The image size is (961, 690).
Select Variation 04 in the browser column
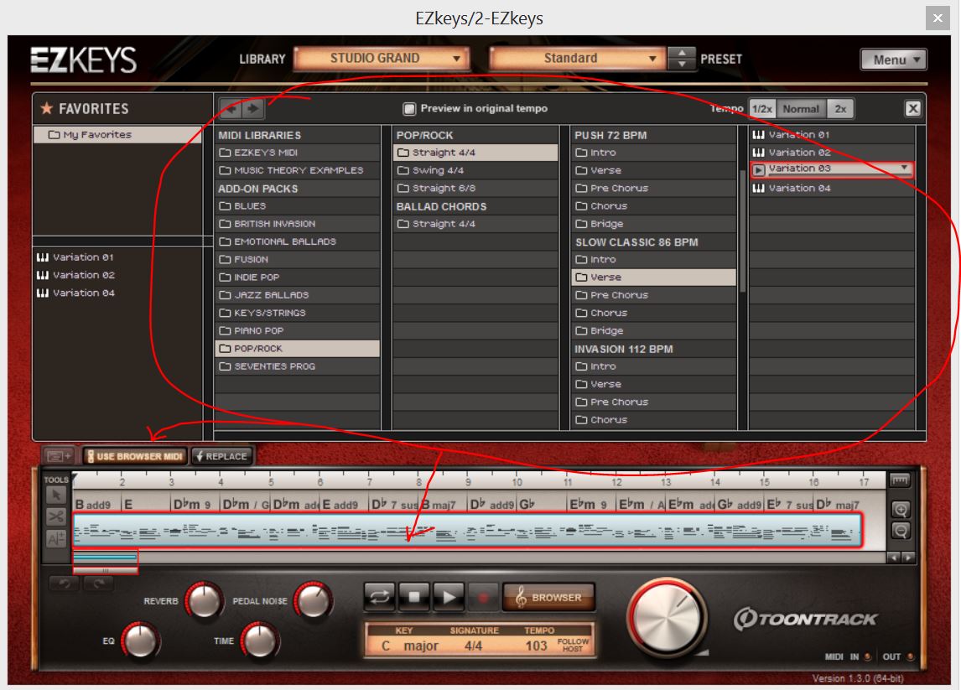[832, 188]
